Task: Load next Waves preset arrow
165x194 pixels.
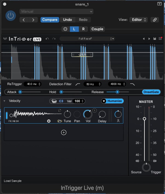Action: click(x=149, y=39)
